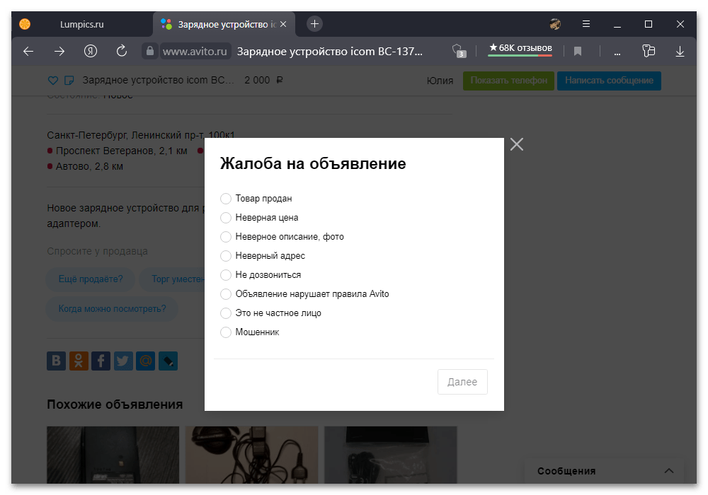Bookmark this page icon
The width and height of the screenshot is (708, 495).
pos(578,52)
